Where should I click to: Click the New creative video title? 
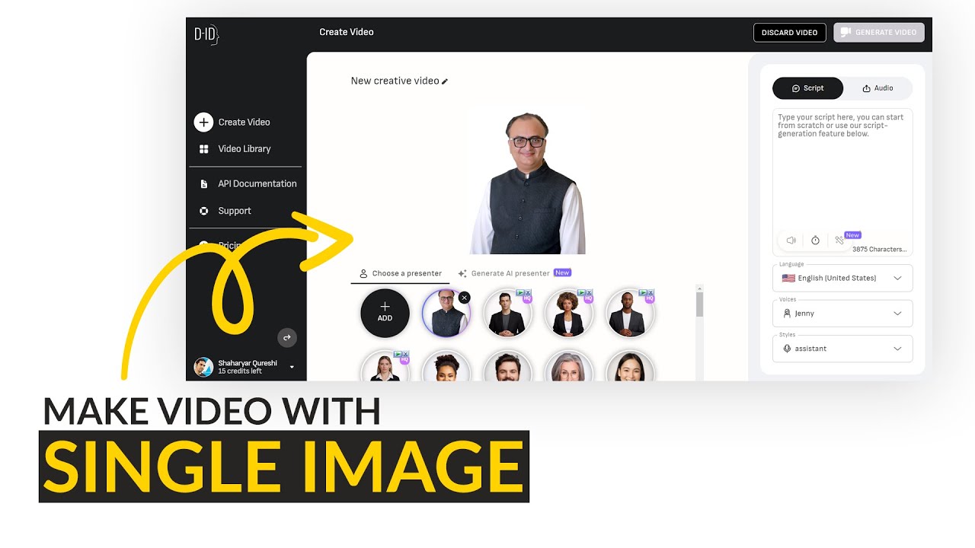point(395,81)
